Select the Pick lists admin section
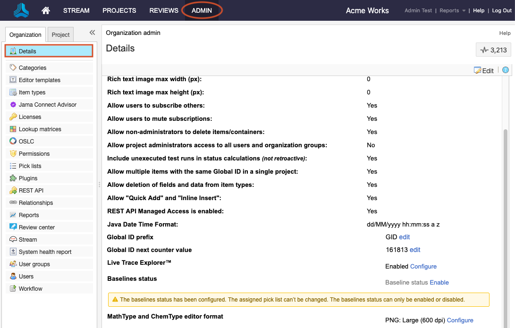The height and width of the screenshot is (328, 515). [31, 166]
